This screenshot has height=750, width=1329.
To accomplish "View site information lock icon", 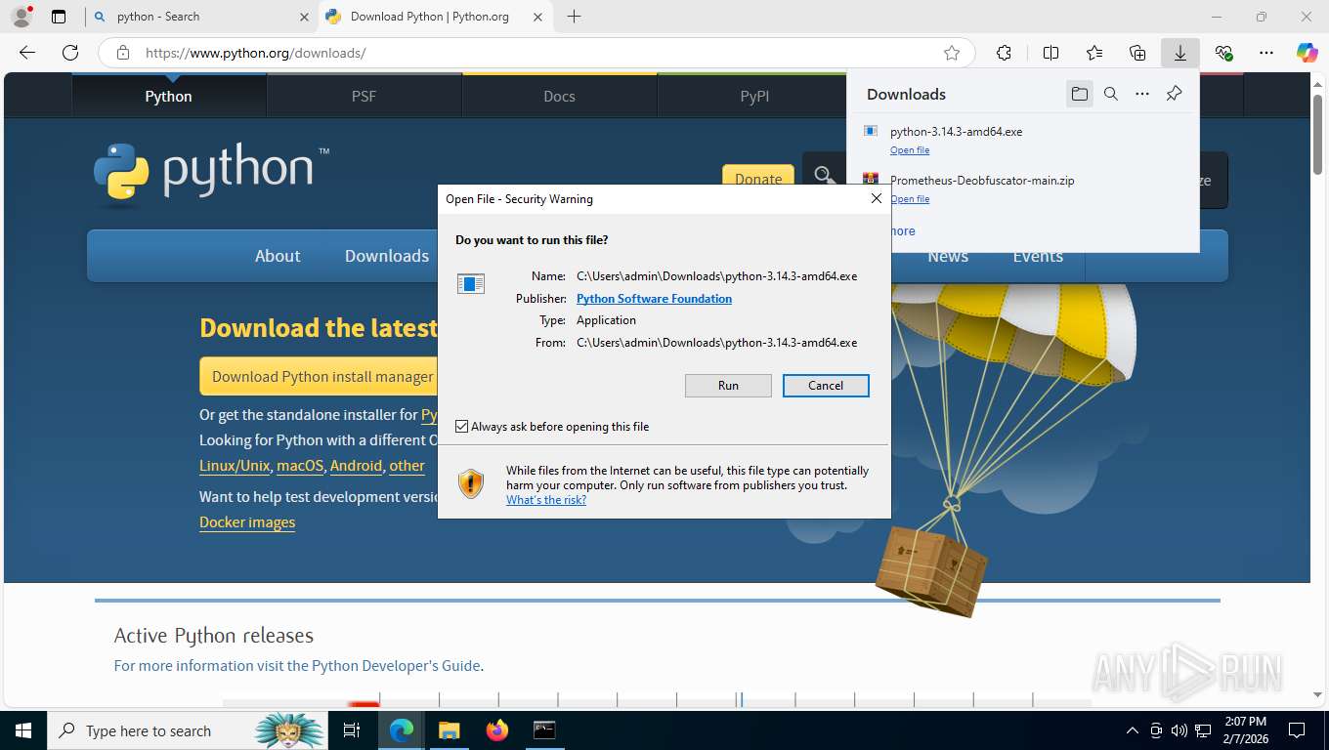I will [122, 53].
